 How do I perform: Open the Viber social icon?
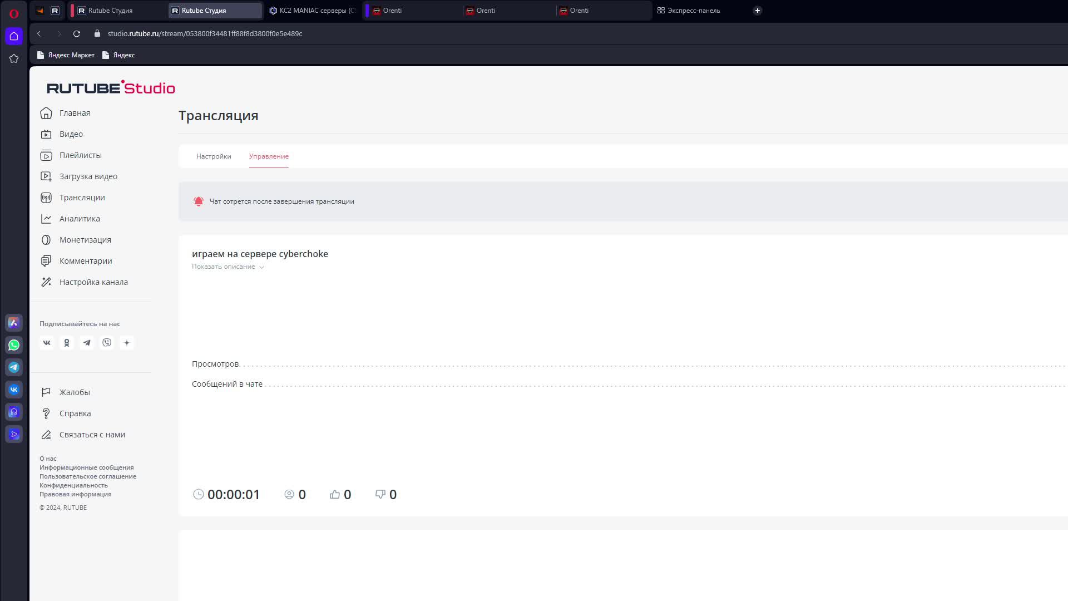coord(107,343)
